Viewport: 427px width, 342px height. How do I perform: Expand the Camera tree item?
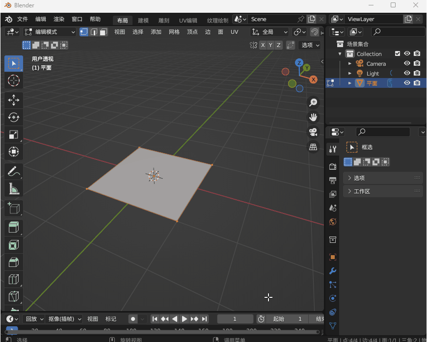350,64
